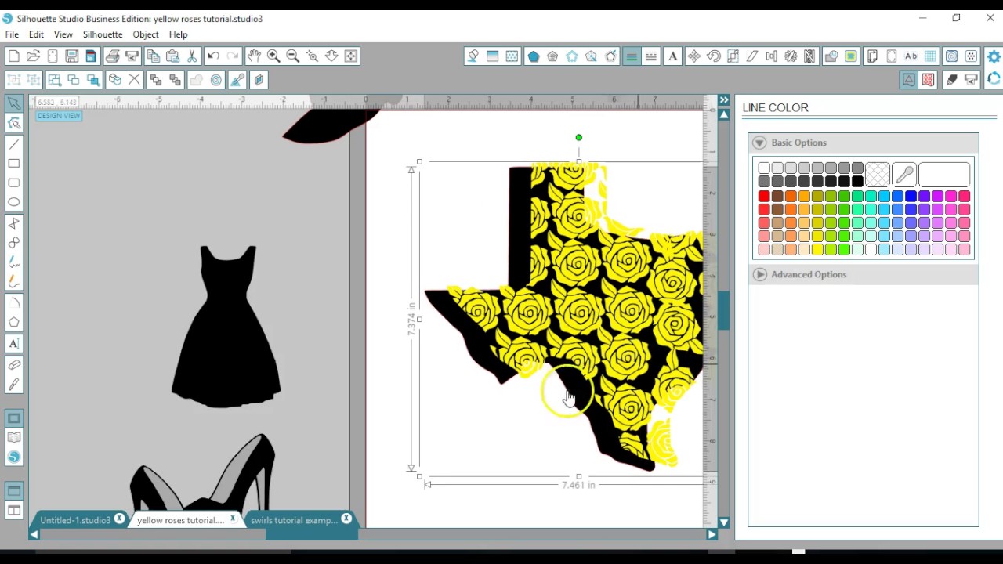Screen dimensions: 1003x564
Task: Click the Zoom Out magnifier
Action: click(292, 56)
